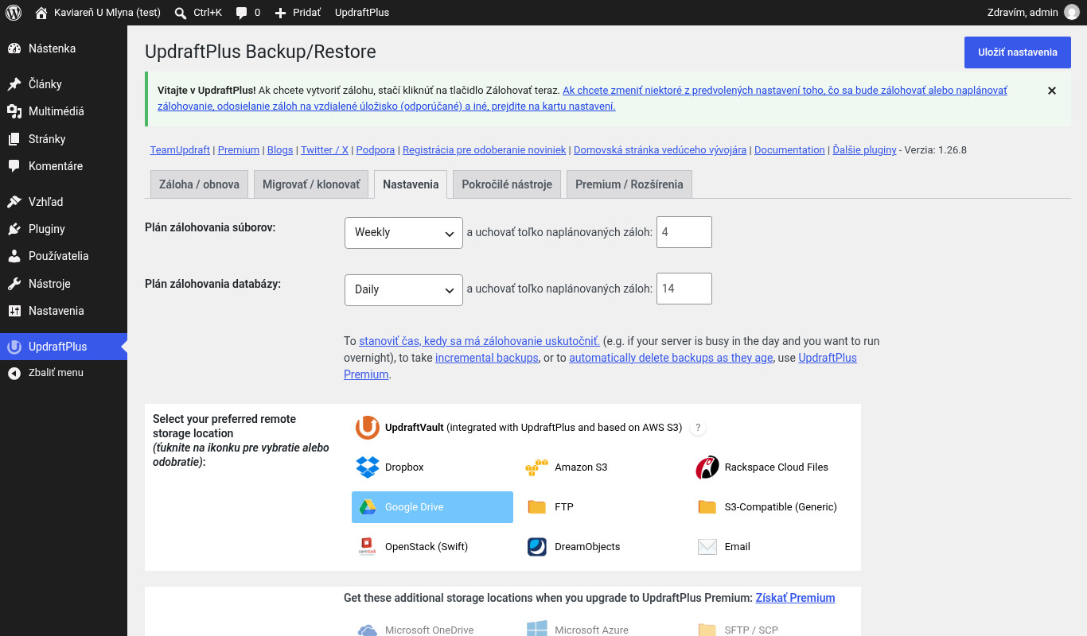1087x636 pixels.
Task: Select the Dropbox storage icon
Action: [x=368, y=467]
